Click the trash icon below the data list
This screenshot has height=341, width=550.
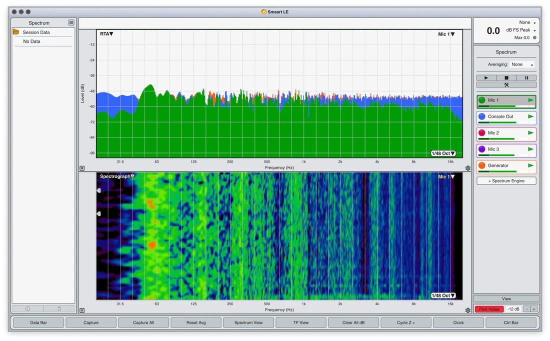pyautogui.click(x=59, y=309)
